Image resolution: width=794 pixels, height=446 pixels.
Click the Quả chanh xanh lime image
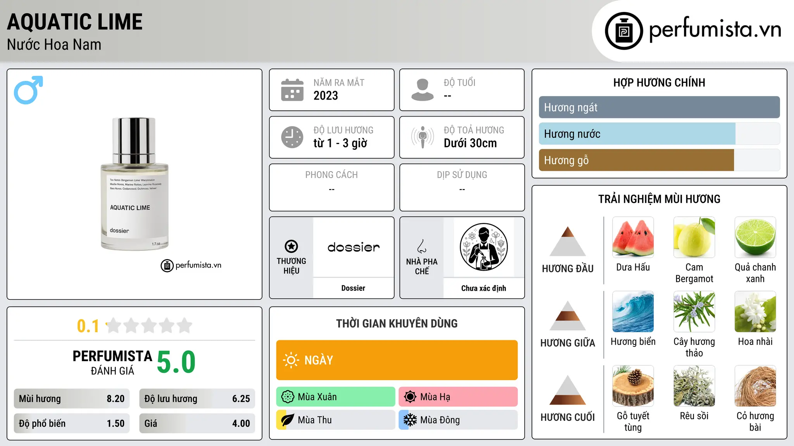(x=755, y=237)
